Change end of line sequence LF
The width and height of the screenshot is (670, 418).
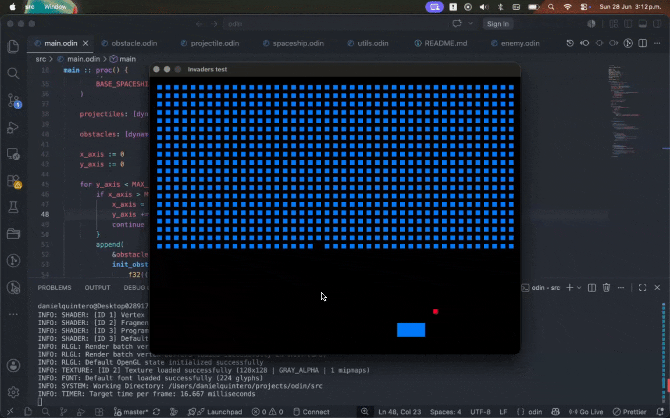[503, 412]
